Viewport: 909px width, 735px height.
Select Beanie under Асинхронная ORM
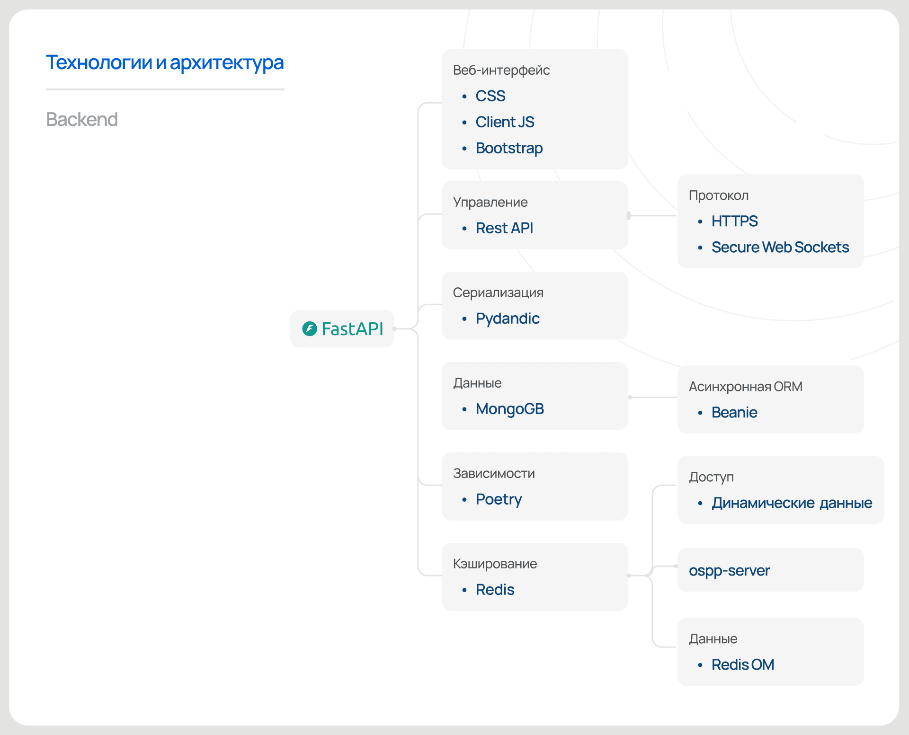[x=734, y=412]
